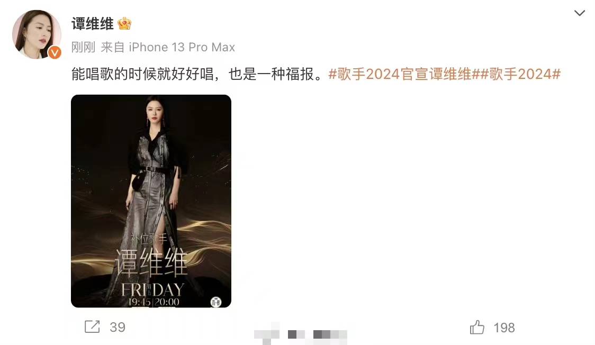Click the post text 能唱歌的时候就好好唱
The image size is (595, 345).
[x=143, y=74]
